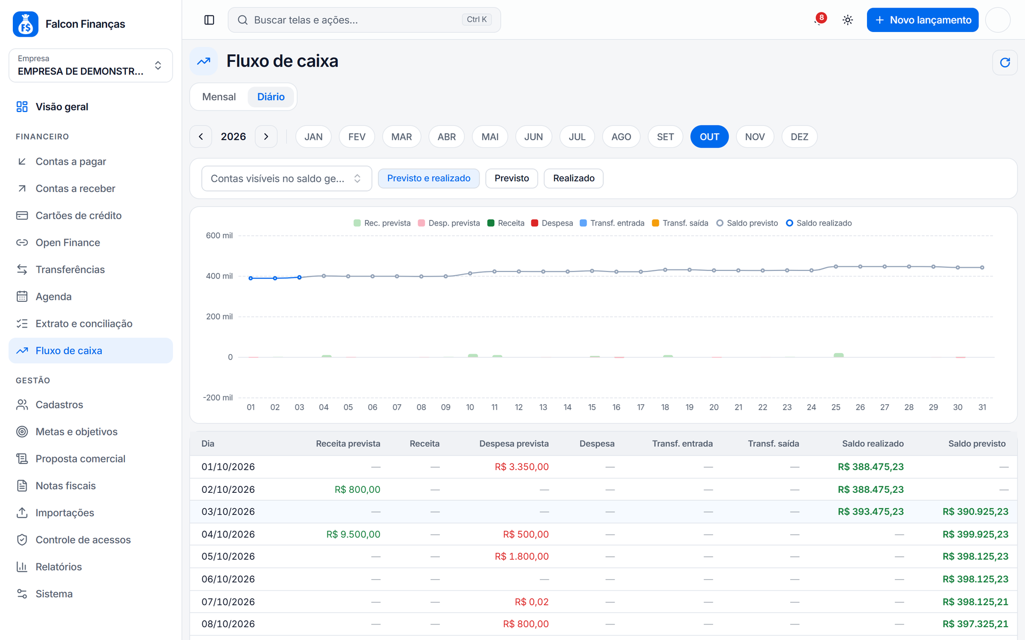The height and width of the screenshot is (640, 1025).
Task: Toggle the sidebar panel icon
Action: (x=209, y=20)
